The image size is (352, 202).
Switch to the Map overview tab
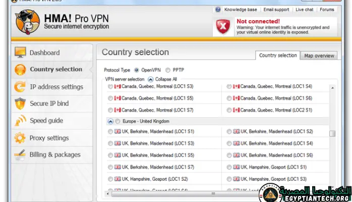tap(319, 56)
